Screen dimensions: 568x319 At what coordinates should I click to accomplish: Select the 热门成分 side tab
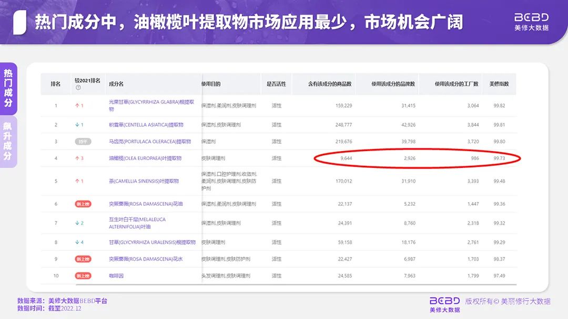8,88
